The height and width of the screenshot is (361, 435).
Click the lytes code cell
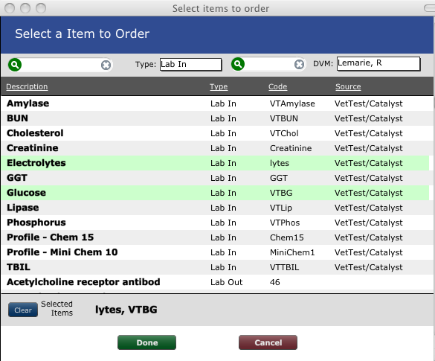pyautogui.click(x=280, y=163)
